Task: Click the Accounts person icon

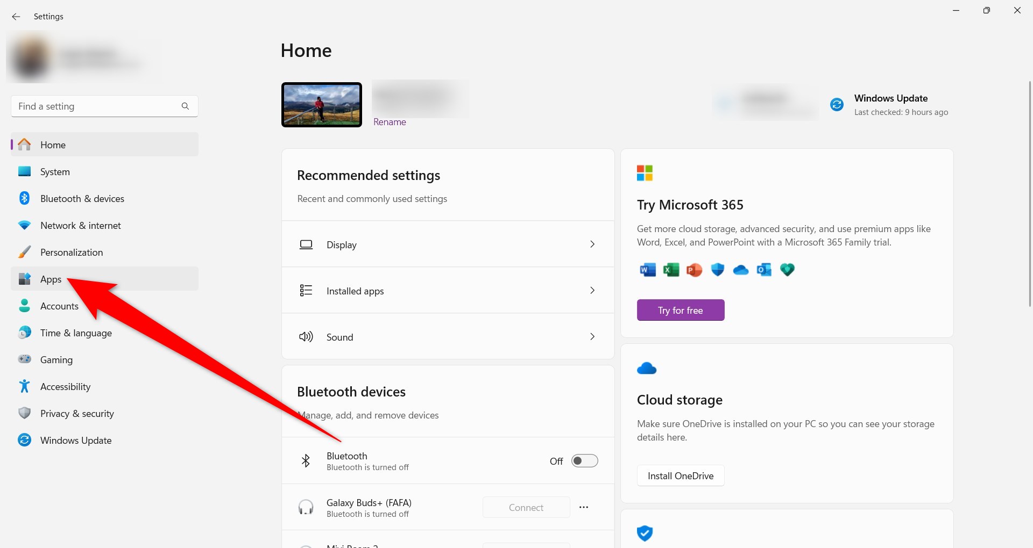Action: [x=24, y=306]
